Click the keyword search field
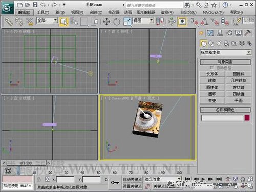The height and width of the screenshot is (192, 256). click(x=155, y=5)
